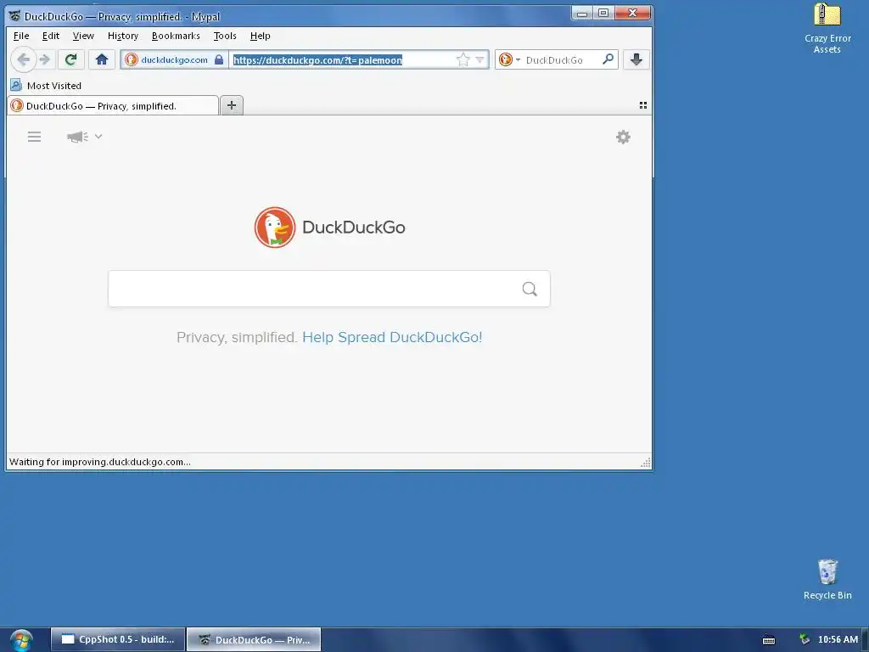Click the search bar magnifier icon
Viewport: 869px width, 652px height.
click(608, 59)
